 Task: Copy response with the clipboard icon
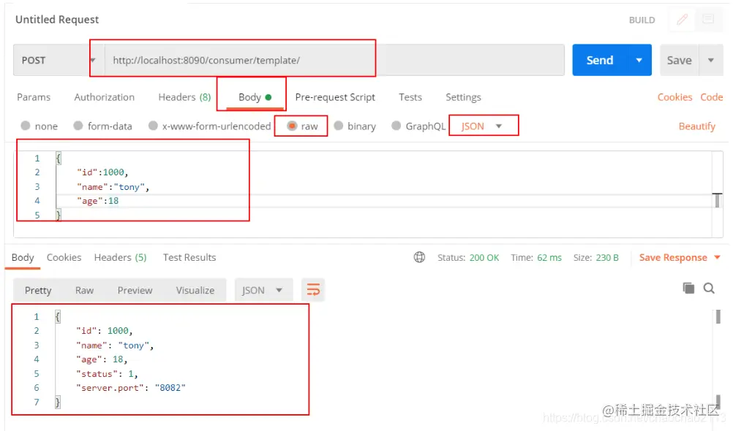coord(688,288)
